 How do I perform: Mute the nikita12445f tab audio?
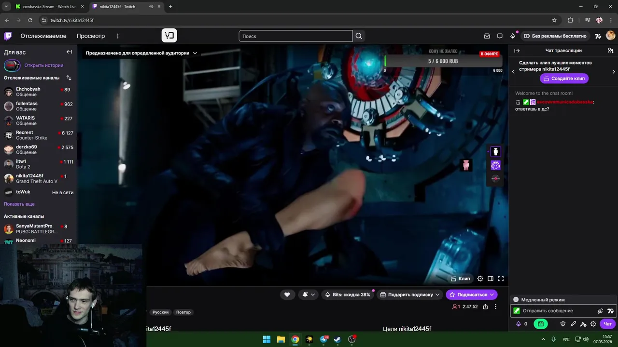click(x=151, y=7)
